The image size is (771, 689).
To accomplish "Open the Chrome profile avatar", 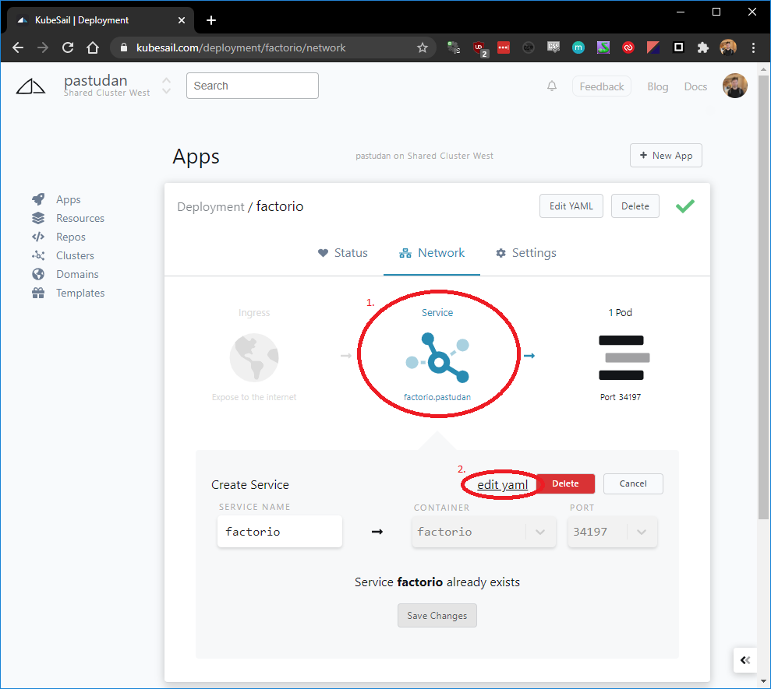I will click(x=728, y=47).
